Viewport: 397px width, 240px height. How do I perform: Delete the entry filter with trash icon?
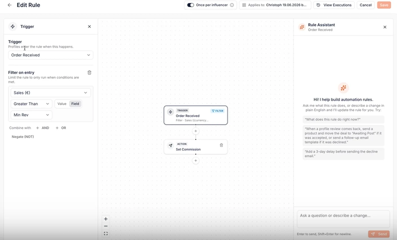coord(89,73)
